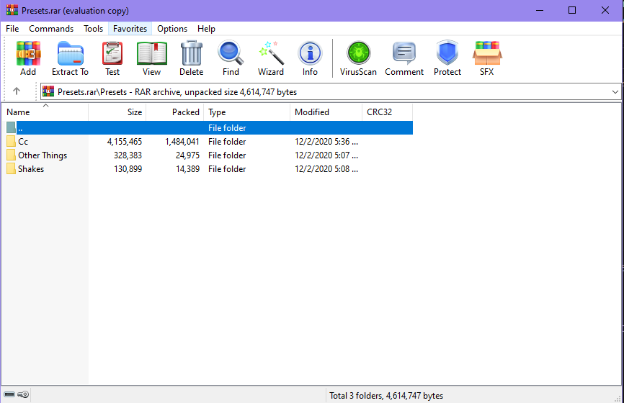This screenshot has height=403, width=624.
Task: Click the key password icon in status bar
Action: tap(23, 394)
